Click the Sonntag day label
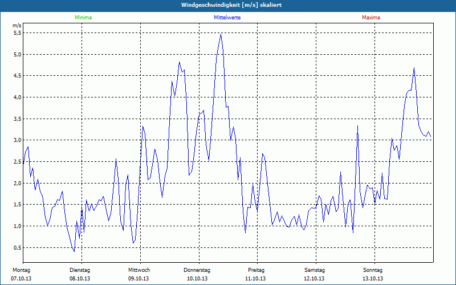 tap(373, 270)
